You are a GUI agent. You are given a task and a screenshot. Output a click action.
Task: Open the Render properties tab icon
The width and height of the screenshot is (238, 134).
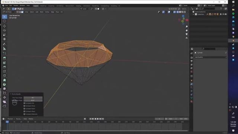pos(192,58)
